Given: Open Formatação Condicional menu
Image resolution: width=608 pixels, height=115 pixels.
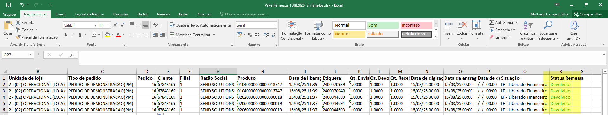Looking at the screenshot, I should tap(292, 30).
